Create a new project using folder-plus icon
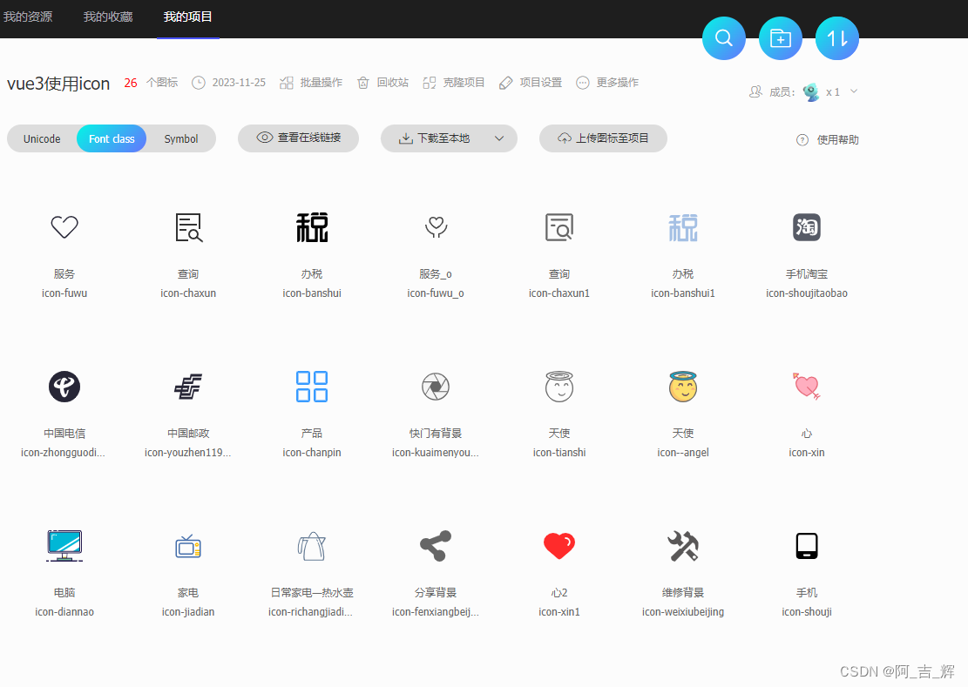968x687 pixels. (780, 38)
